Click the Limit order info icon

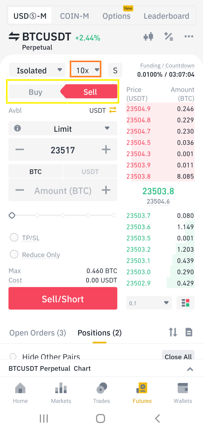click(x=18, y=128)
